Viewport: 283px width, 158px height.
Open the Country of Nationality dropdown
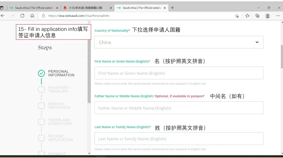pyautogui.click(x=179, y=42)
